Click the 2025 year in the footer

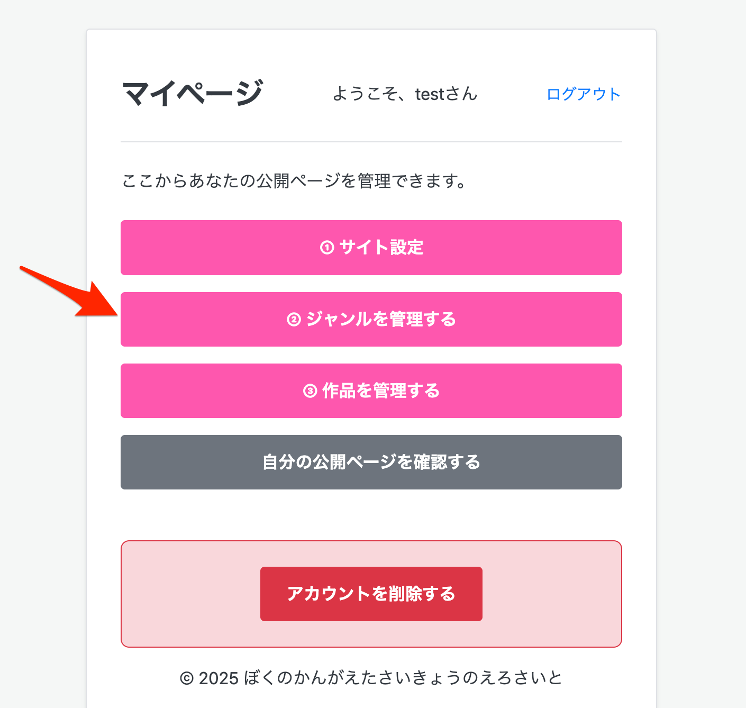[x=220, y=677]
